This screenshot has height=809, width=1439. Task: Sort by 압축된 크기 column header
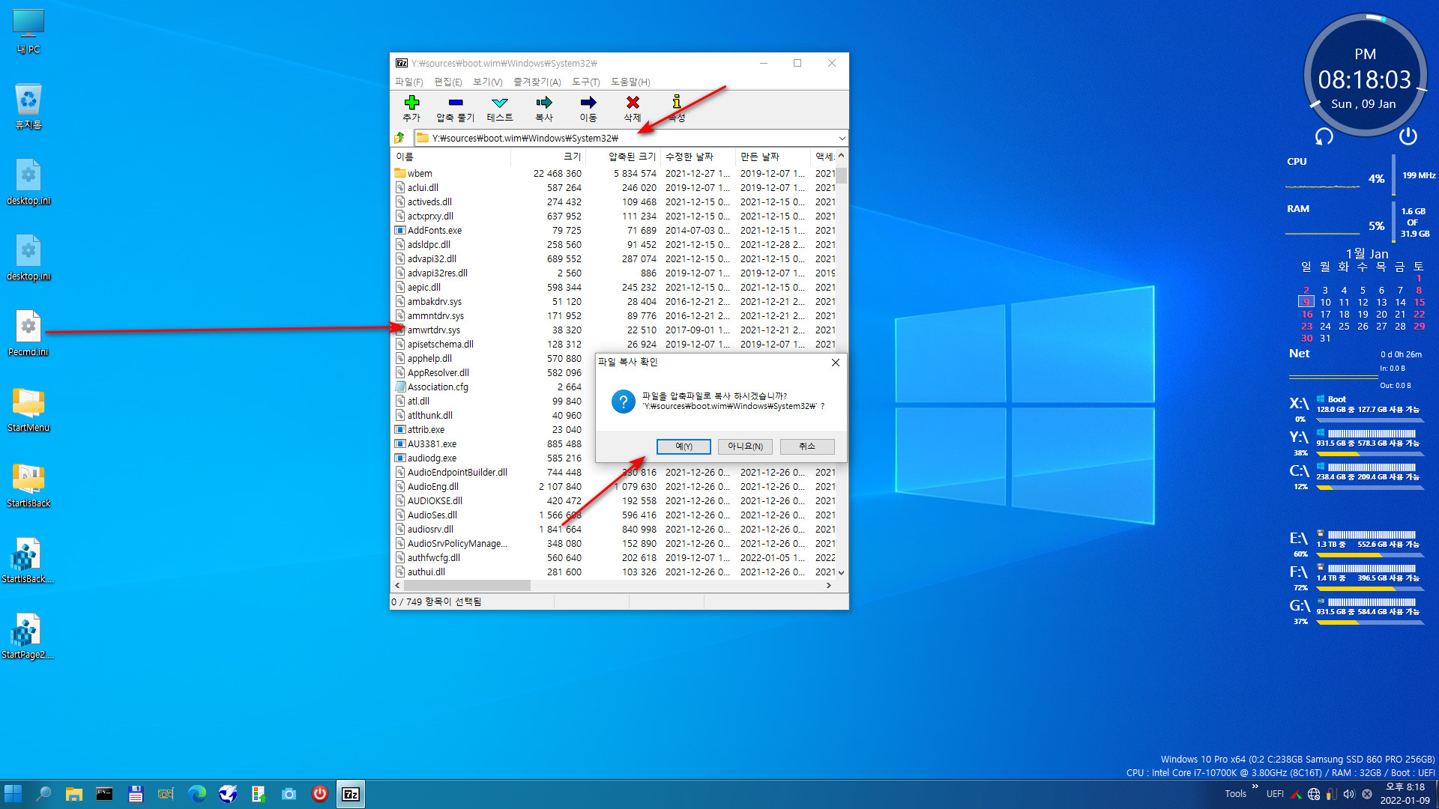(x=624, y=157)
